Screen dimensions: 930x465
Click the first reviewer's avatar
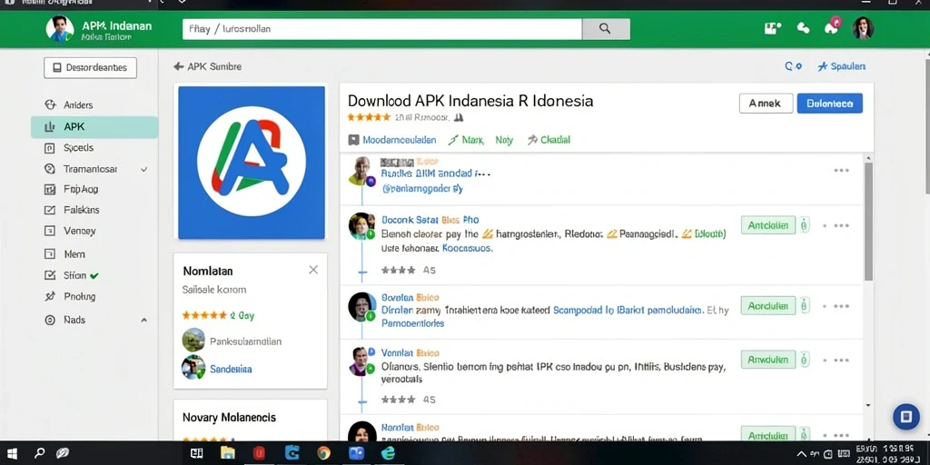click(x=361, y=171)
